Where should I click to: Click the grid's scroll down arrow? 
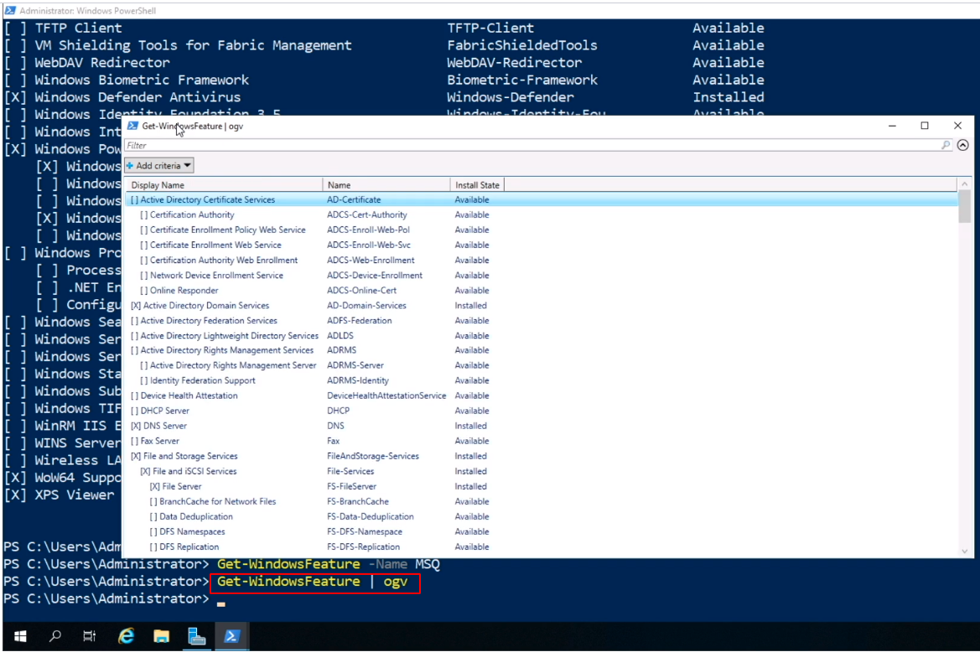tap(965, 551)
